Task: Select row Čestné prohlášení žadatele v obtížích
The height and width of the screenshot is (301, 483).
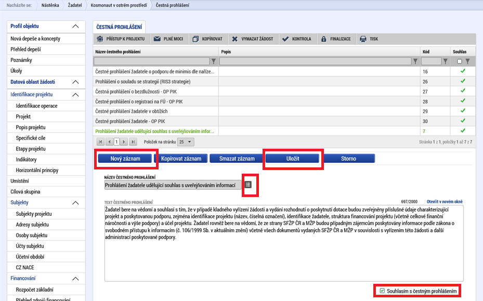Action: click(284, 111)
